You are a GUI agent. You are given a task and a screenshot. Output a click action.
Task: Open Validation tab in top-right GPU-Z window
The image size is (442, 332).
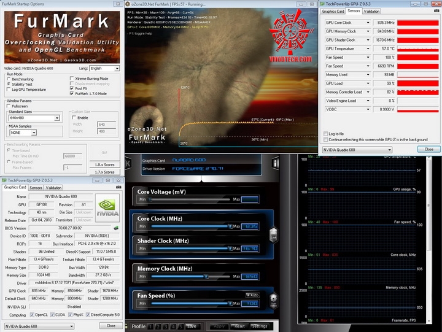371,11
